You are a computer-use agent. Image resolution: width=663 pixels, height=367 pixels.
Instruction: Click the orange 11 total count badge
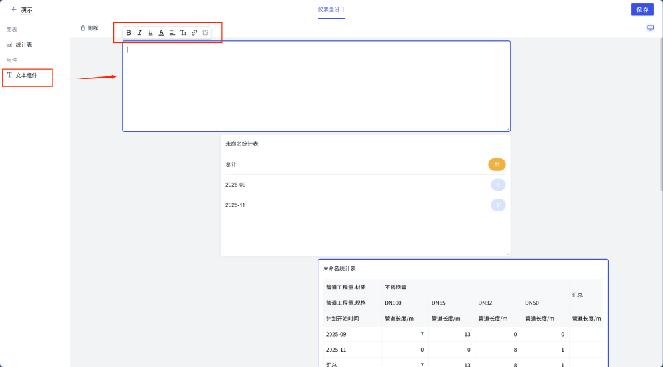click(497, 164)
